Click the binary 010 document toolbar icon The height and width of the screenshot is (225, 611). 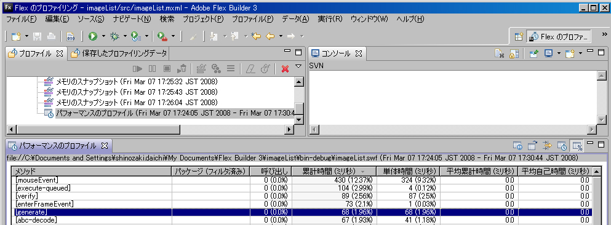click(x=71, y=36)
